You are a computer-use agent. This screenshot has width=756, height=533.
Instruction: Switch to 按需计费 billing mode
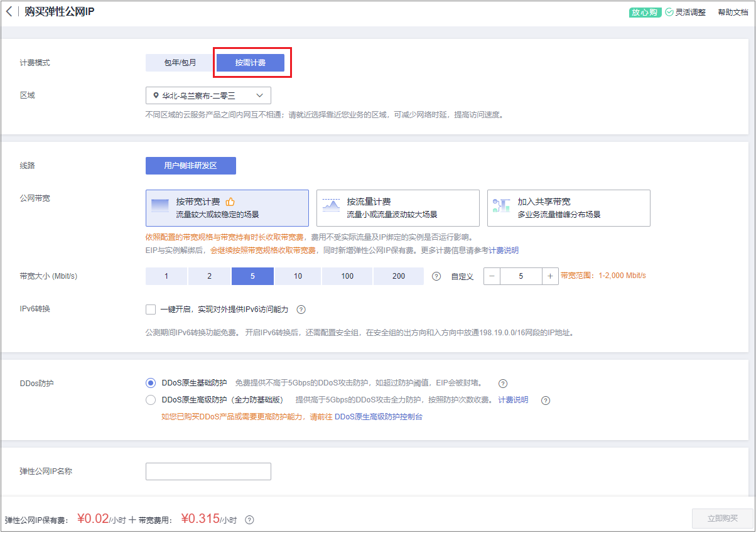click(x=251, y=63)
